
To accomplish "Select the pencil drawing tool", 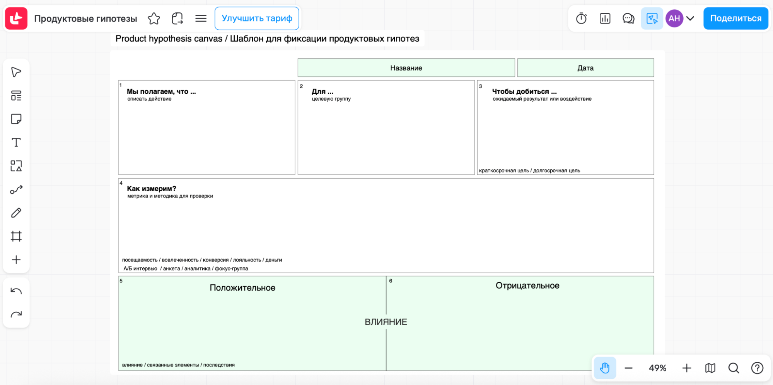I will [x=16, y=213].
